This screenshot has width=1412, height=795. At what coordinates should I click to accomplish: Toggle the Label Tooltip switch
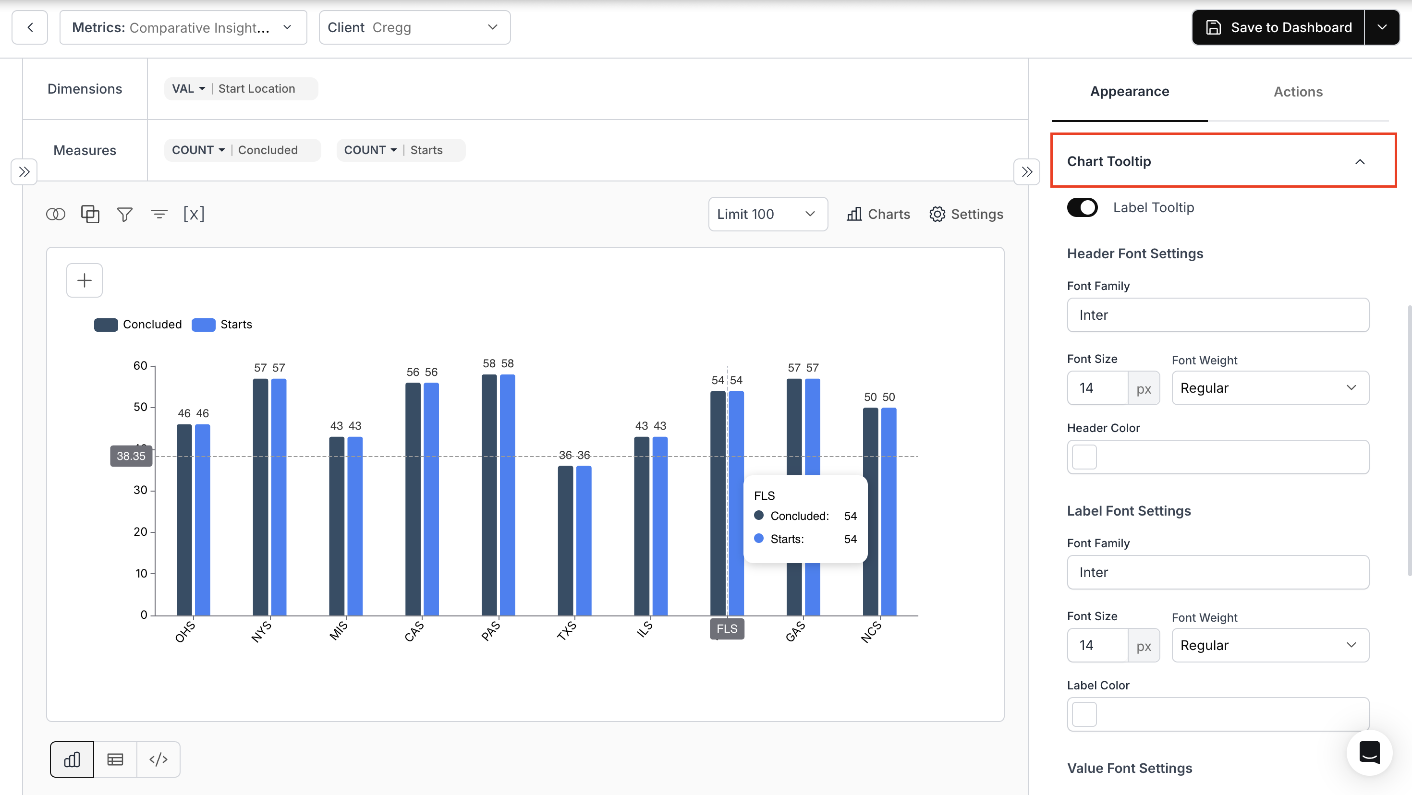1082,208
